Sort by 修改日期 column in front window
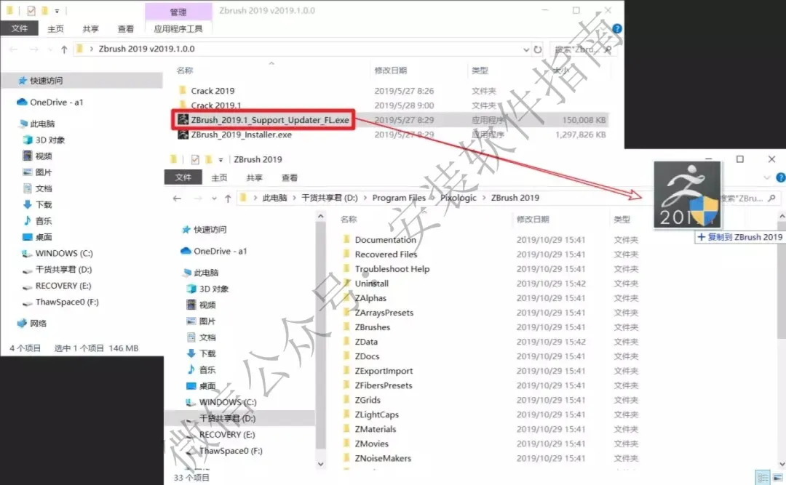This screenshot has width=786, height=485. coord(532,220)
